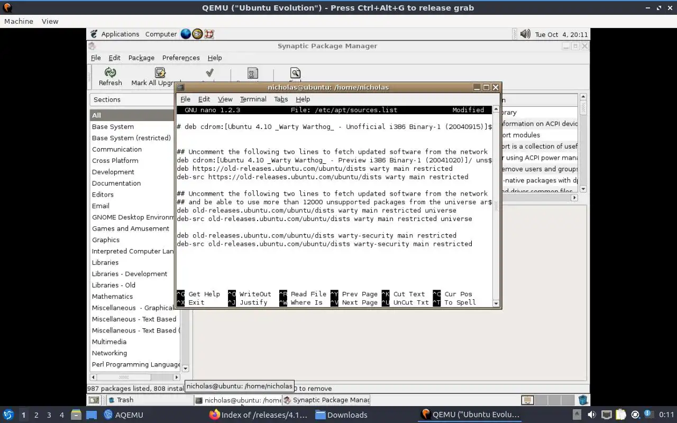Click the Show Desktop icon in guest bottom panel
The image size is (677, 423).
coord(94,400)
